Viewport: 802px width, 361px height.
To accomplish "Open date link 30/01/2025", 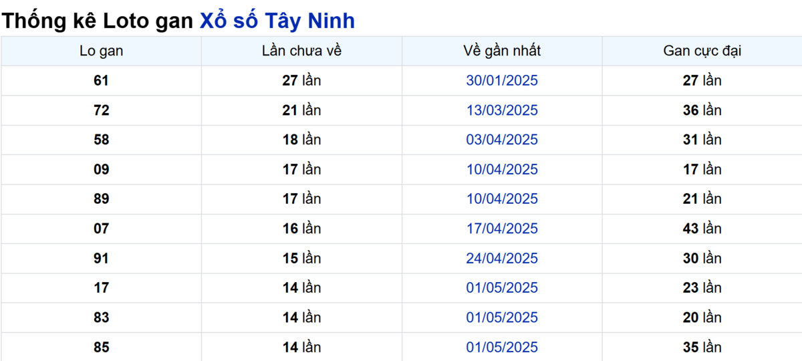I will click(x=502, y=81).
